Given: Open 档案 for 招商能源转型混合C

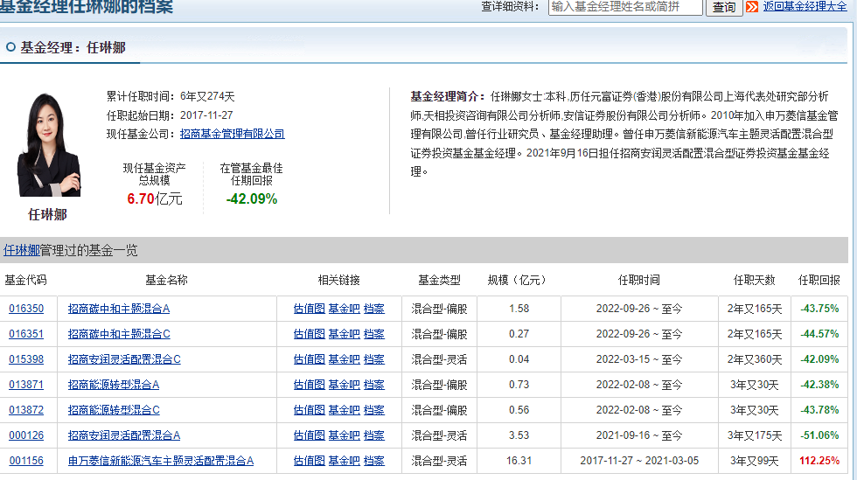Looking at the screenshot, I should coord(373,410).
